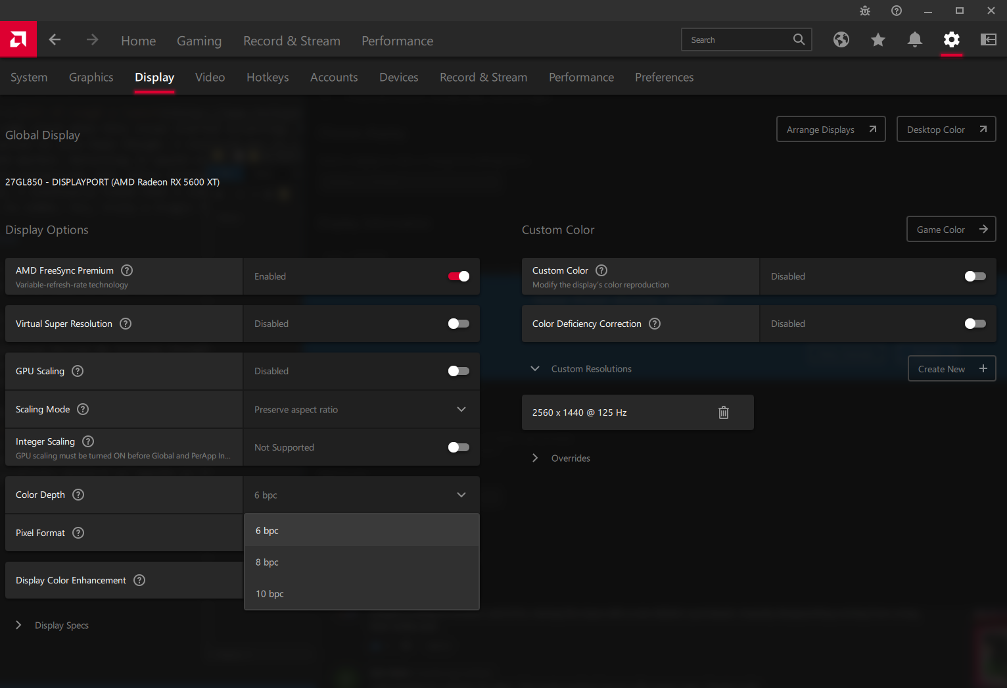1007x688 pixels.
Task: Toggle the sidebar panel icon
Action: 989,39
